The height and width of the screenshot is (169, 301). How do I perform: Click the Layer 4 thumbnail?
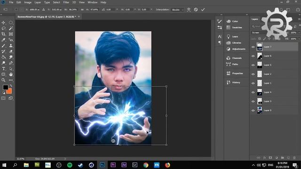(260, 92)
